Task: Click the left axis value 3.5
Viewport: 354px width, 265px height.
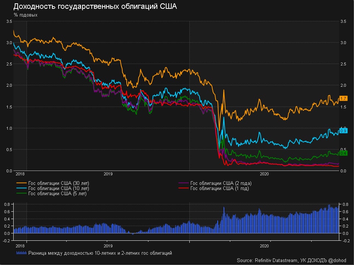Action: pyautogui.click(x=9, y=21)
